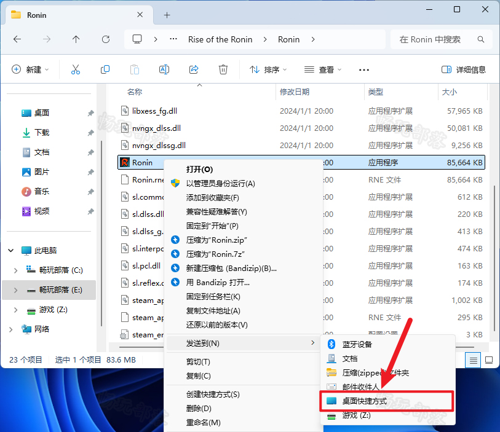Go forward with the right arrow

point(47,39)
